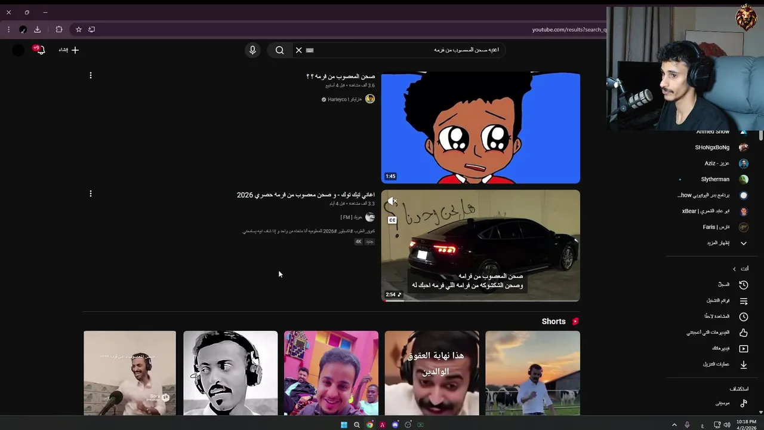Clear the search box with X
Image resolution: width=764 pixels, height=430 pixels.
coord(299,50)
